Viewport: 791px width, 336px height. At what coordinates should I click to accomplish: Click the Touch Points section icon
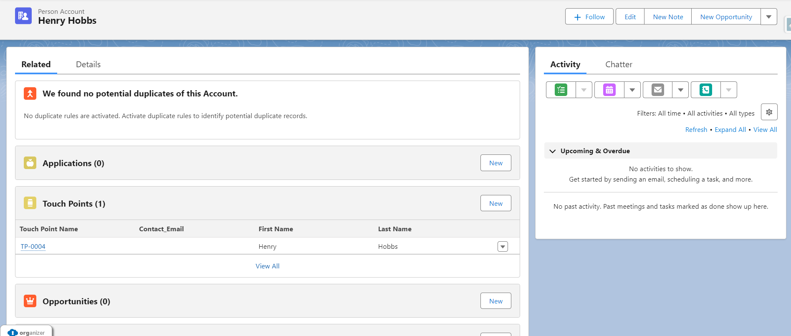pyautogui.click(x=30, y=203)
